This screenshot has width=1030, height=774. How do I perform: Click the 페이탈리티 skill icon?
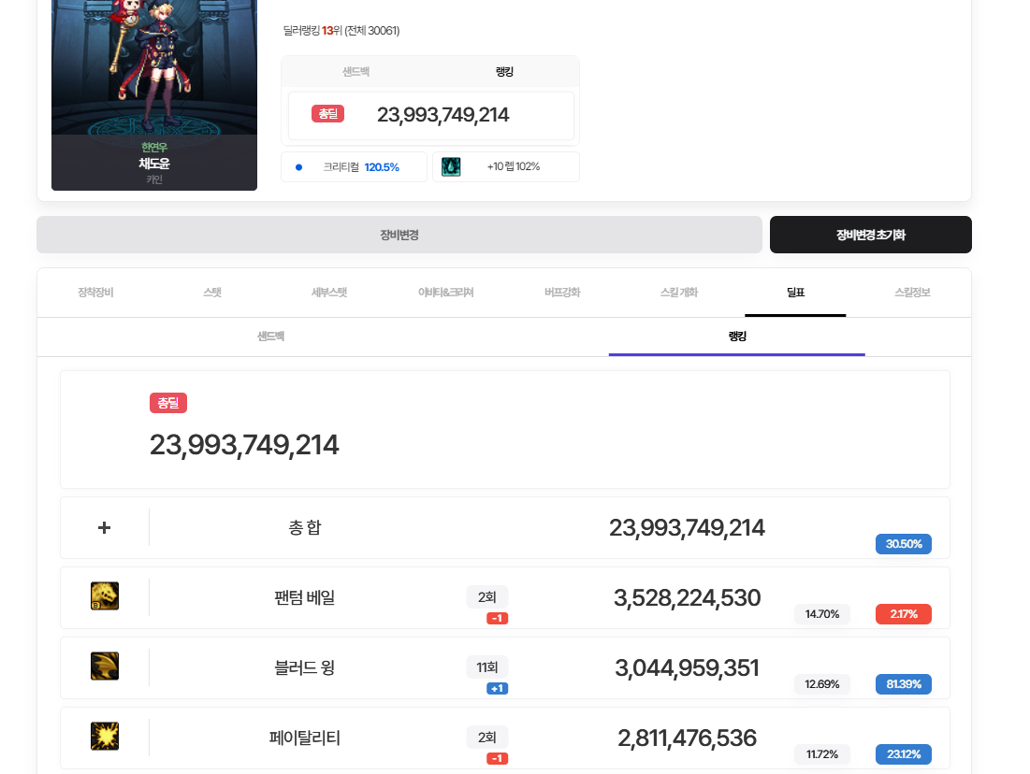[x=105, y=737]
